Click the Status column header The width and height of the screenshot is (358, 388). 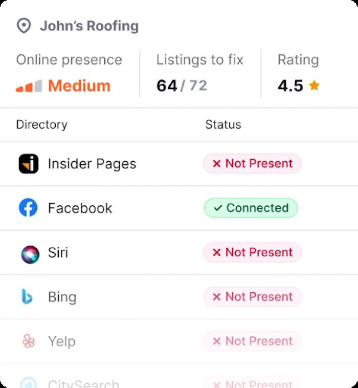coord(223,124)
